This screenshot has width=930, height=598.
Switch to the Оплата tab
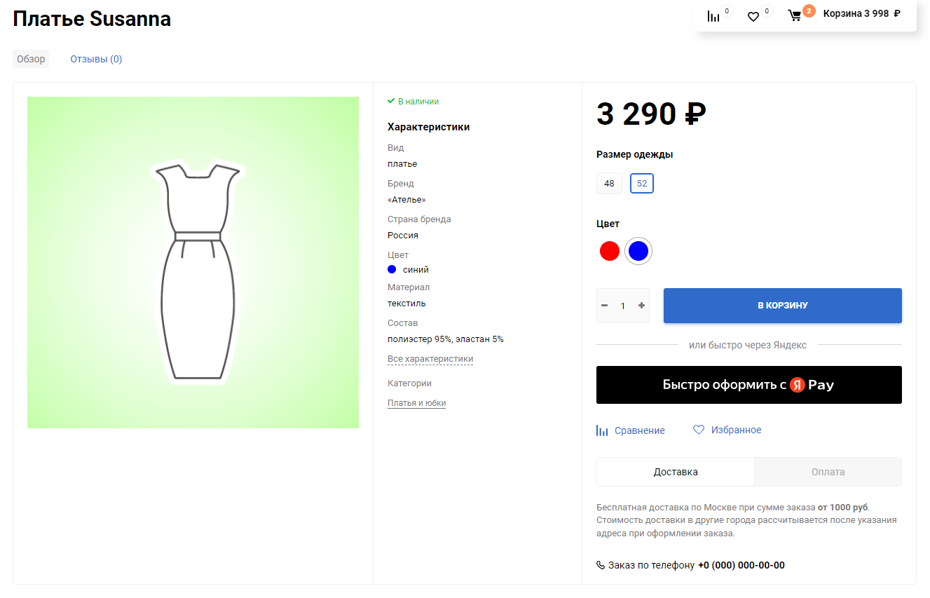tap(828, 472)
